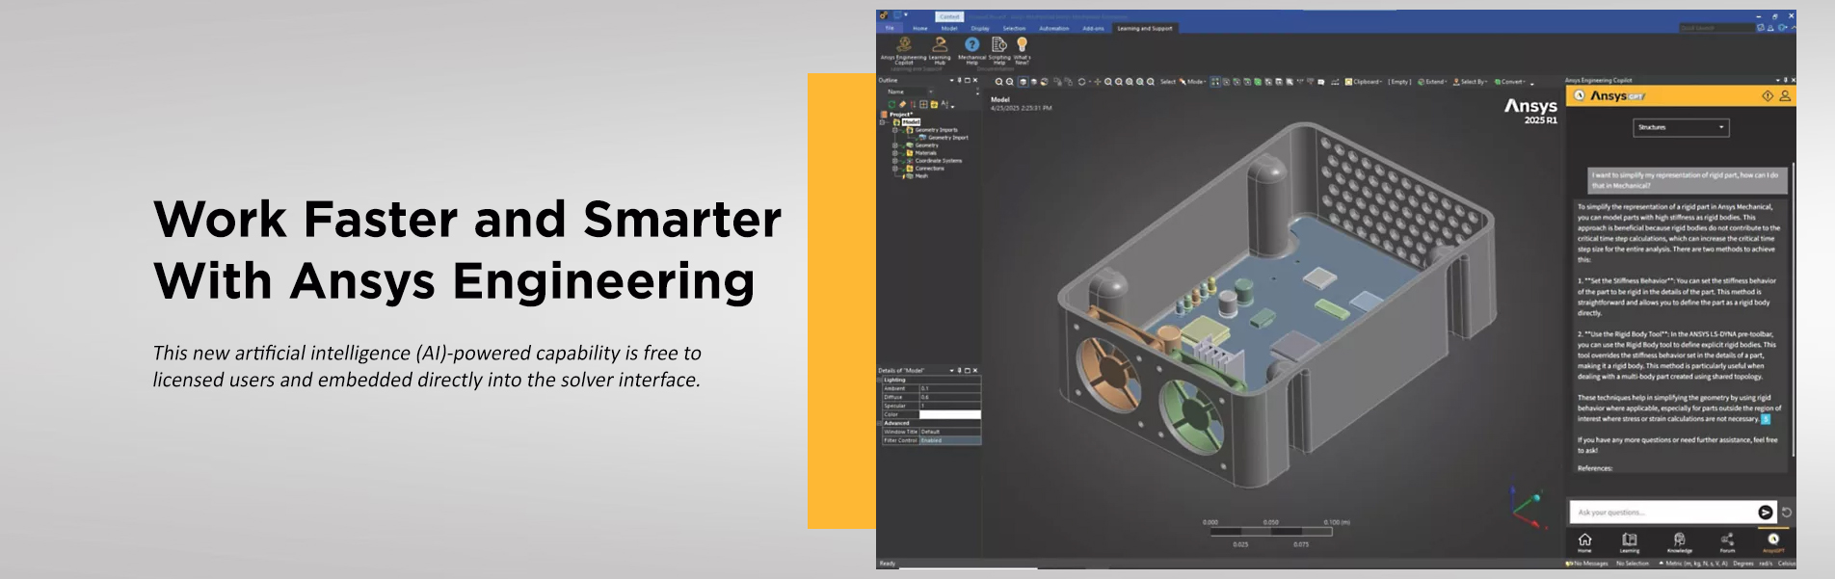Click the What's New lightbulb icon
This screenshot has width=1835, height=579.
tap(1023, 44)
